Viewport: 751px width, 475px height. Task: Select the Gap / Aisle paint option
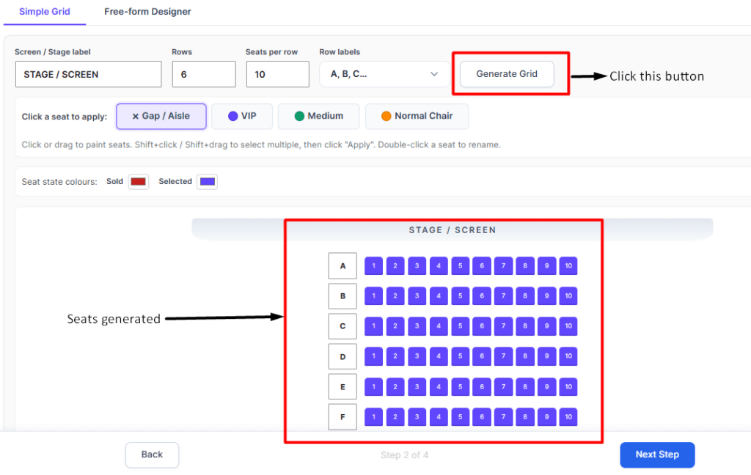point(161,117)
